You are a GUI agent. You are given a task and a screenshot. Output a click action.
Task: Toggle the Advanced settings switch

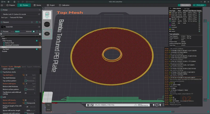click(34, 31)
